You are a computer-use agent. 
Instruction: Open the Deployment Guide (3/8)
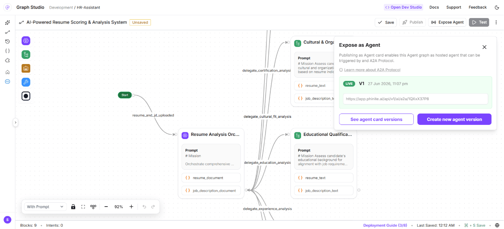coord(385,225)
